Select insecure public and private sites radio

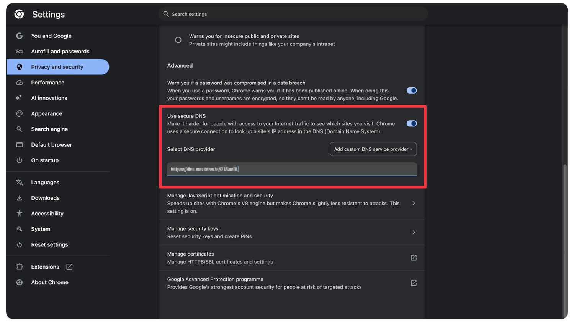point(178,40)
